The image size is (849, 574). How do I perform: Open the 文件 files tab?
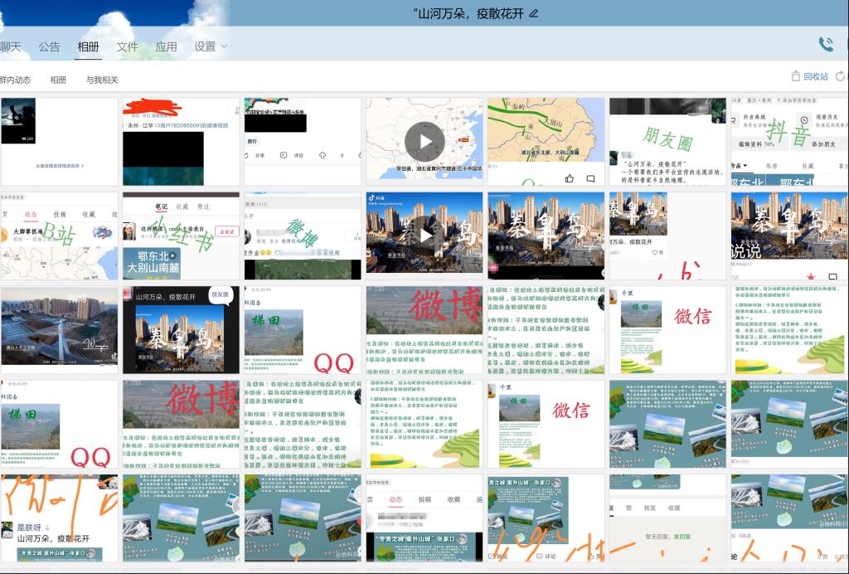(x=127, y=46)
